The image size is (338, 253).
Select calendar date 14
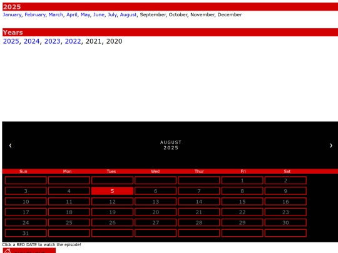point(199,202)
